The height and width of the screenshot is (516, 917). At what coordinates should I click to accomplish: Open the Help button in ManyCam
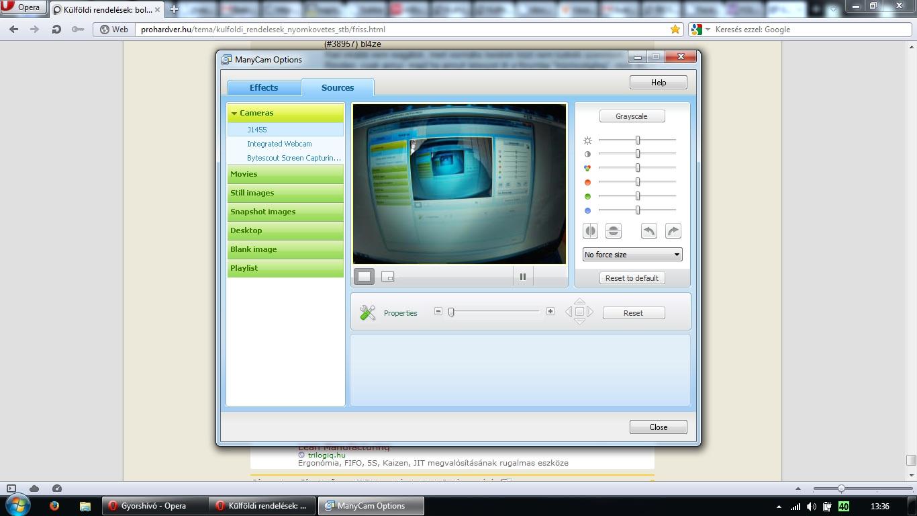pos(658,82)
